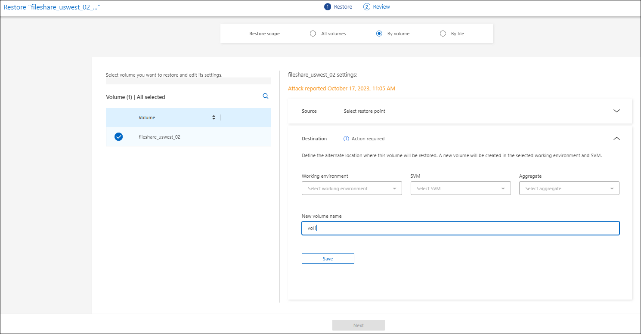Open the Working environment dropdown

coord(352,189)
